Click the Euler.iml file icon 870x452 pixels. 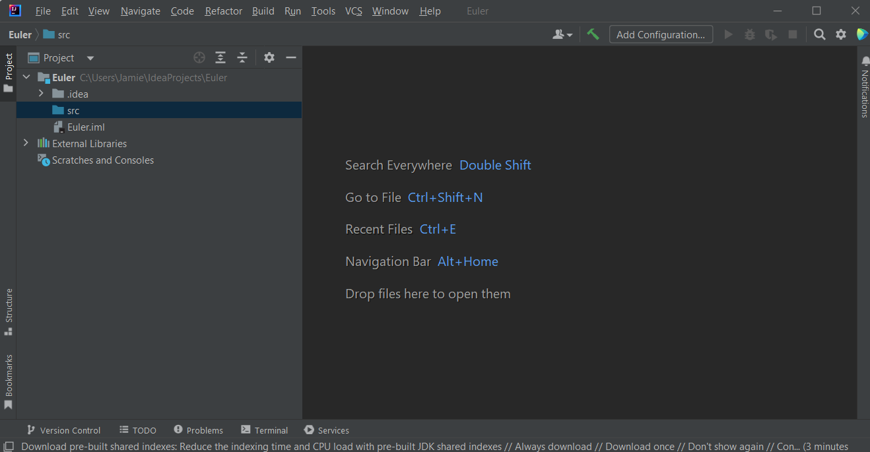[58, 127]
